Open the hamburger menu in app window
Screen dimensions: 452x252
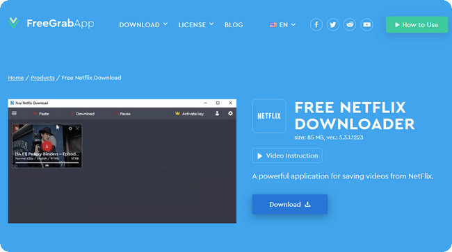[x=14, y=114]
